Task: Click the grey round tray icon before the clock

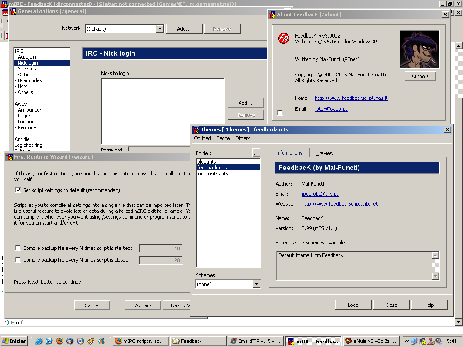Action: point(439,341)
